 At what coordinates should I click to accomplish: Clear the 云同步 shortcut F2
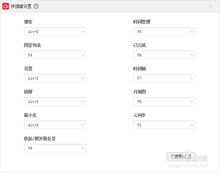[192, 125]
